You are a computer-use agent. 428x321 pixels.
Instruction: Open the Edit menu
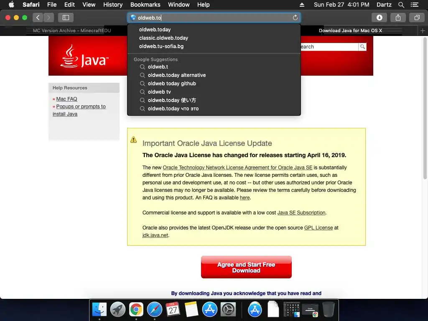pyautogui.click(x=69, y=5)
